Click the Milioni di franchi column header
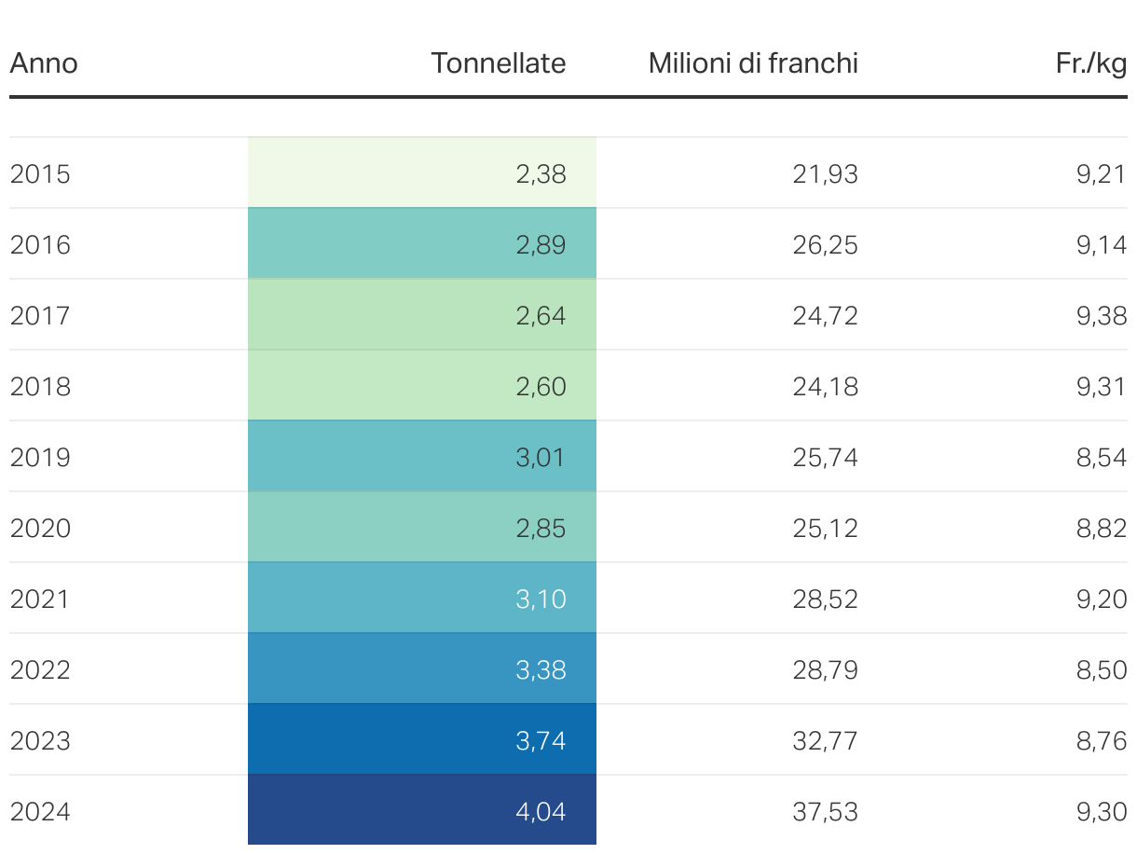The height and width of the screenshot is (854, 1137). [x=753, y=63]
